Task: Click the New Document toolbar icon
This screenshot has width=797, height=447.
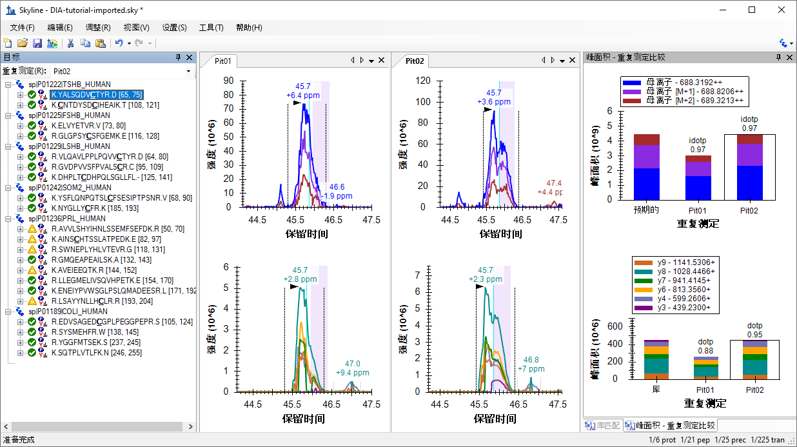Action: tap(8, 43)
